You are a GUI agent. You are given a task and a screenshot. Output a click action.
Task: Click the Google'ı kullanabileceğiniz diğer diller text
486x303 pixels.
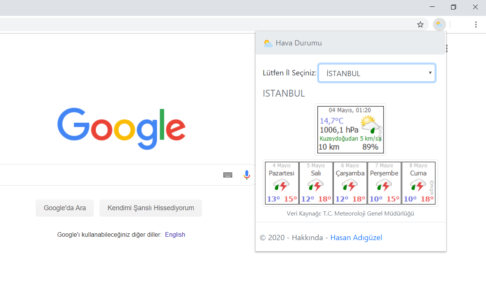point(109,234)
